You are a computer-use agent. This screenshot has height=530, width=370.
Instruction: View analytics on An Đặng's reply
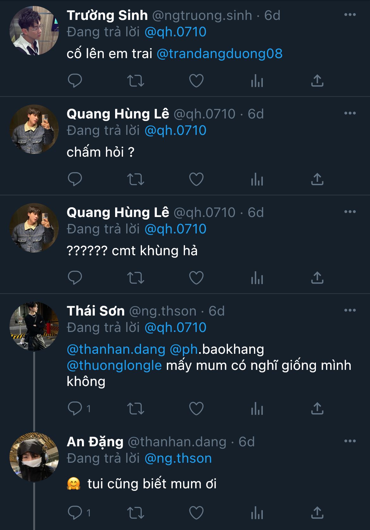(257, 513)
